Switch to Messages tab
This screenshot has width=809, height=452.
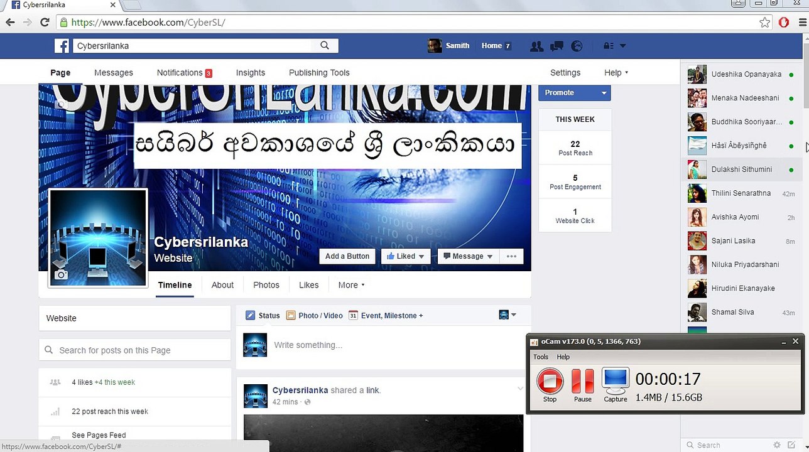click(114, 73)
